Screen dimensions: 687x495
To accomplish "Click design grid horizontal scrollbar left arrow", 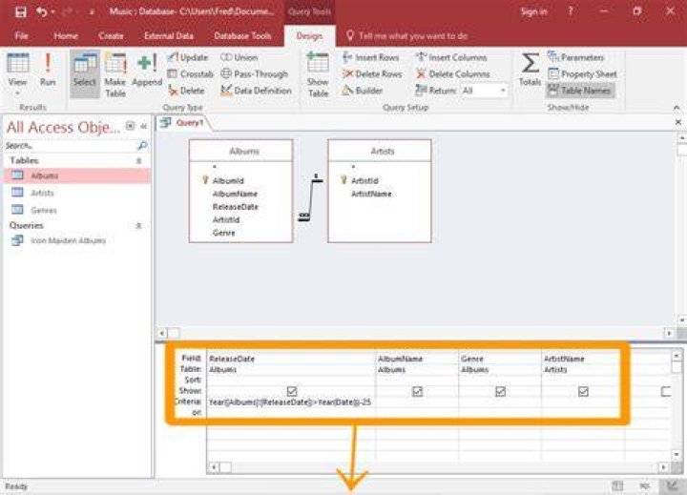I will [x=214, y=467].
